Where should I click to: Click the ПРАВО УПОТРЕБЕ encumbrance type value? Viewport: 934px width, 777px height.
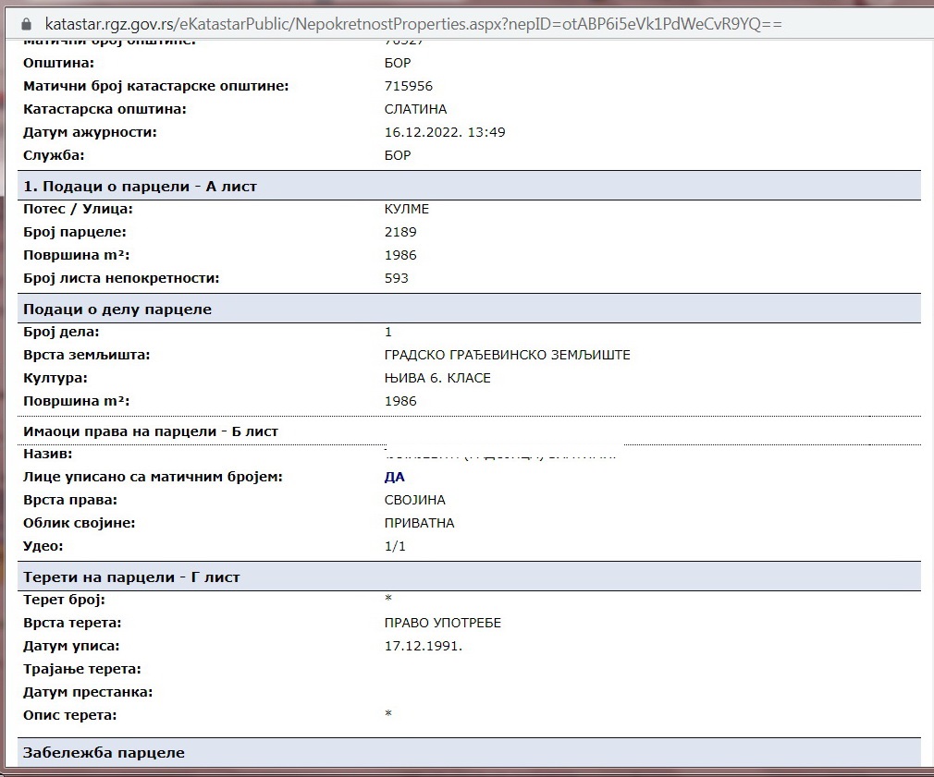point(443,623)
